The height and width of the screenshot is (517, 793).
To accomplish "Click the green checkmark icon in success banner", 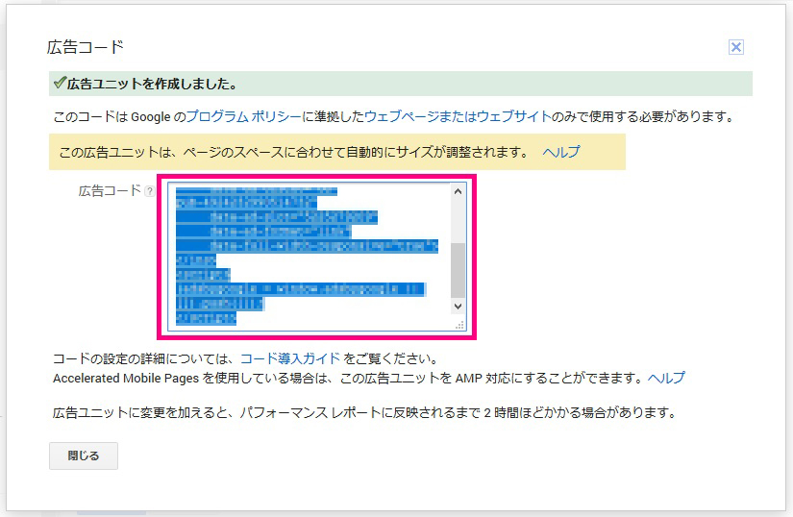I will 61,83.
